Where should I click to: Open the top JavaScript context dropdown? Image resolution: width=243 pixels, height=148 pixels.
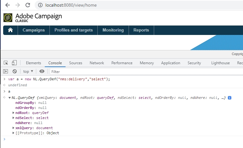(28, 71)
